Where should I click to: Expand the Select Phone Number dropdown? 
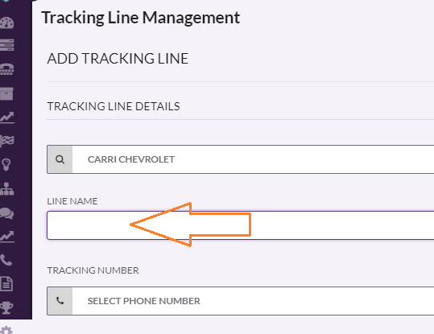point(253,301)
